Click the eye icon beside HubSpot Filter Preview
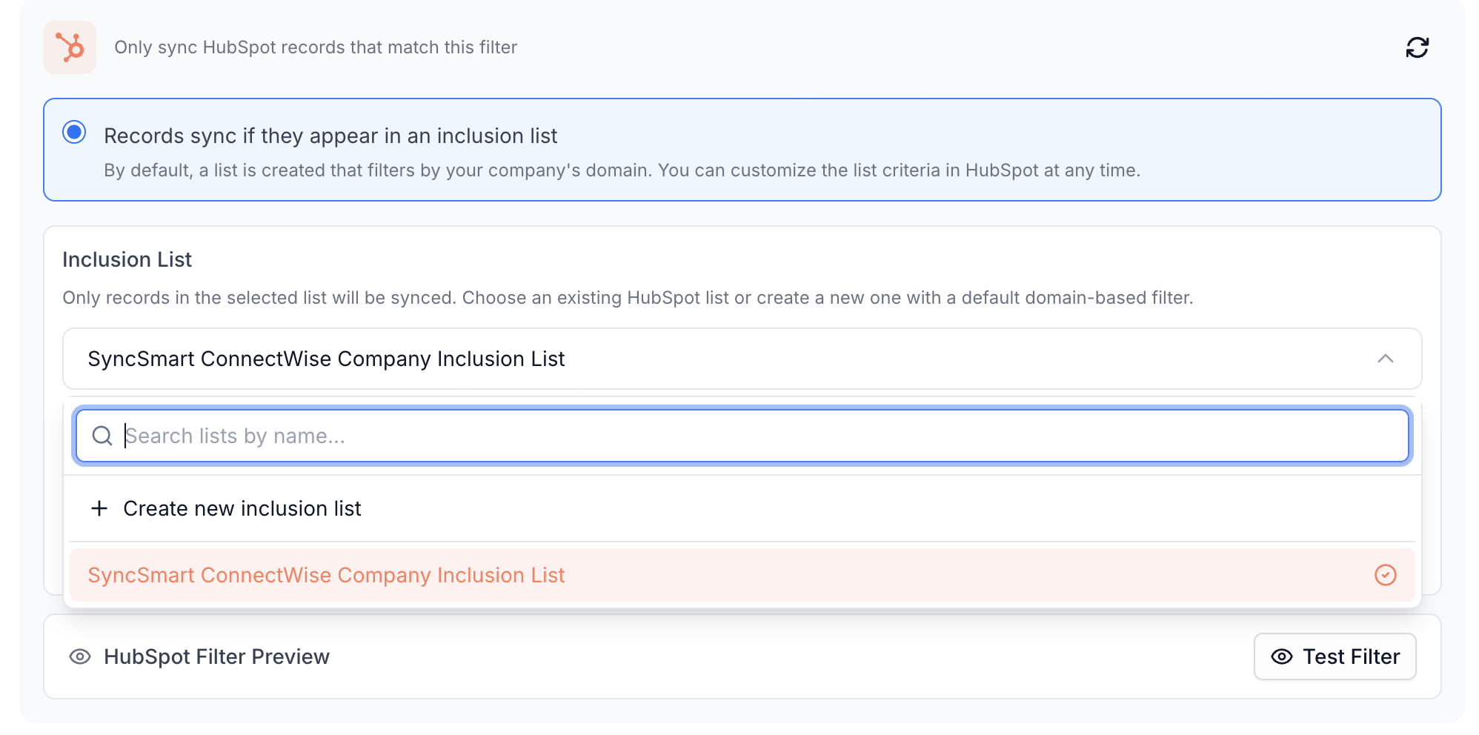The width and height of the screenshot is (1479, 735). (x=80, y=656)
